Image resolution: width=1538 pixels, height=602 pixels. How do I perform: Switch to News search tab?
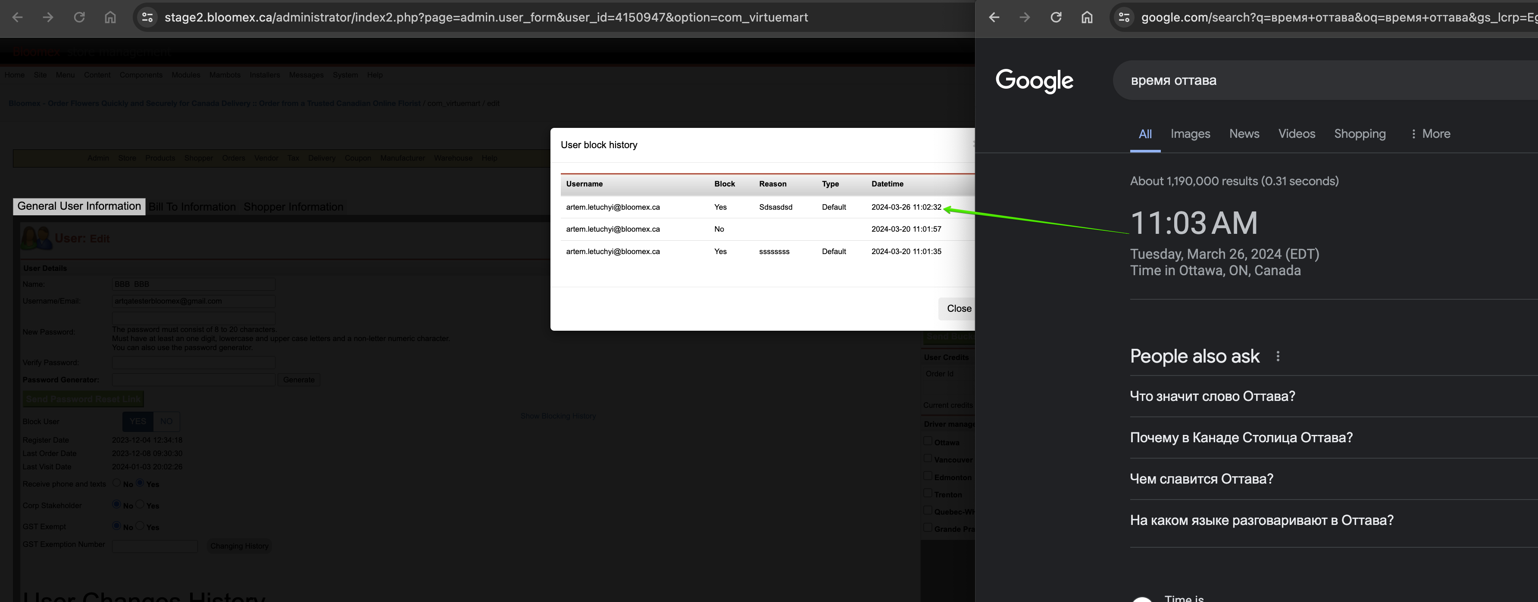pos(1244,133)
